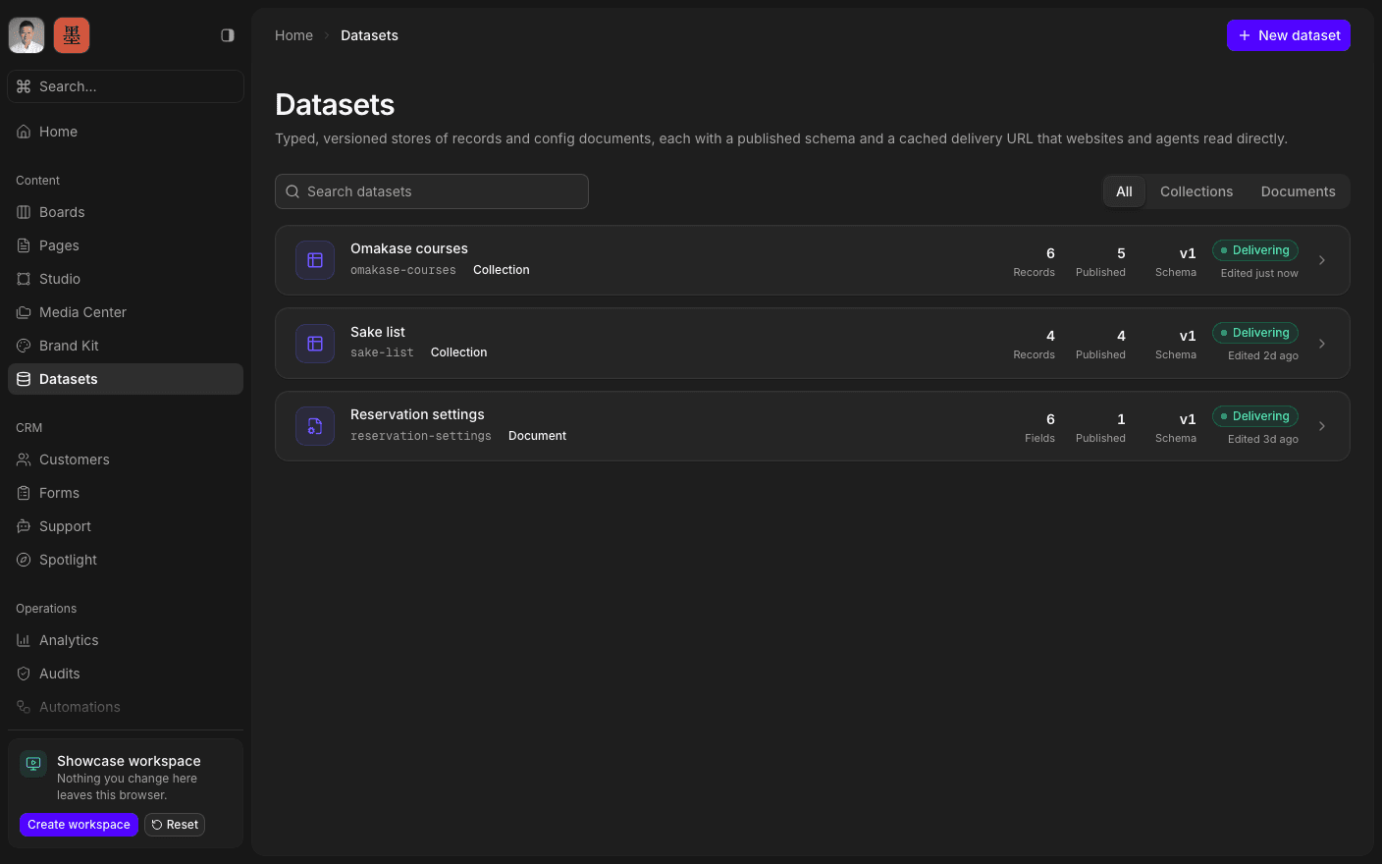This screenshot has width=1382, height=864.
Task: Click 'Edited 2d ago' text
Action: (x=1263, y=356)
